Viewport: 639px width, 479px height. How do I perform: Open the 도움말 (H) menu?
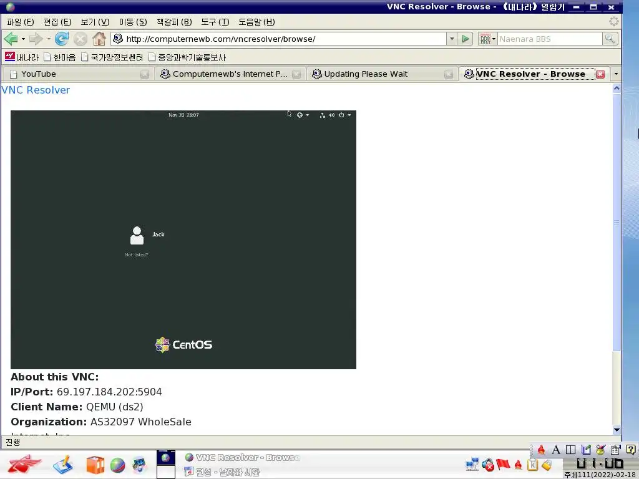point(256,22)
